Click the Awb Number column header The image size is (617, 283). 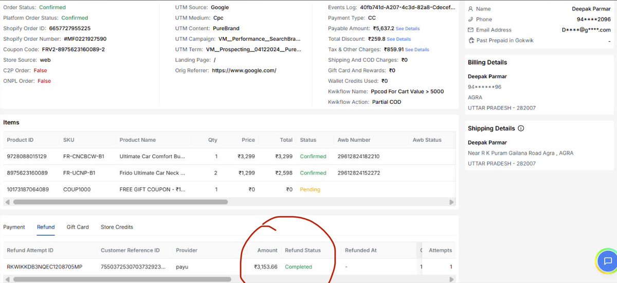[354, 140]
